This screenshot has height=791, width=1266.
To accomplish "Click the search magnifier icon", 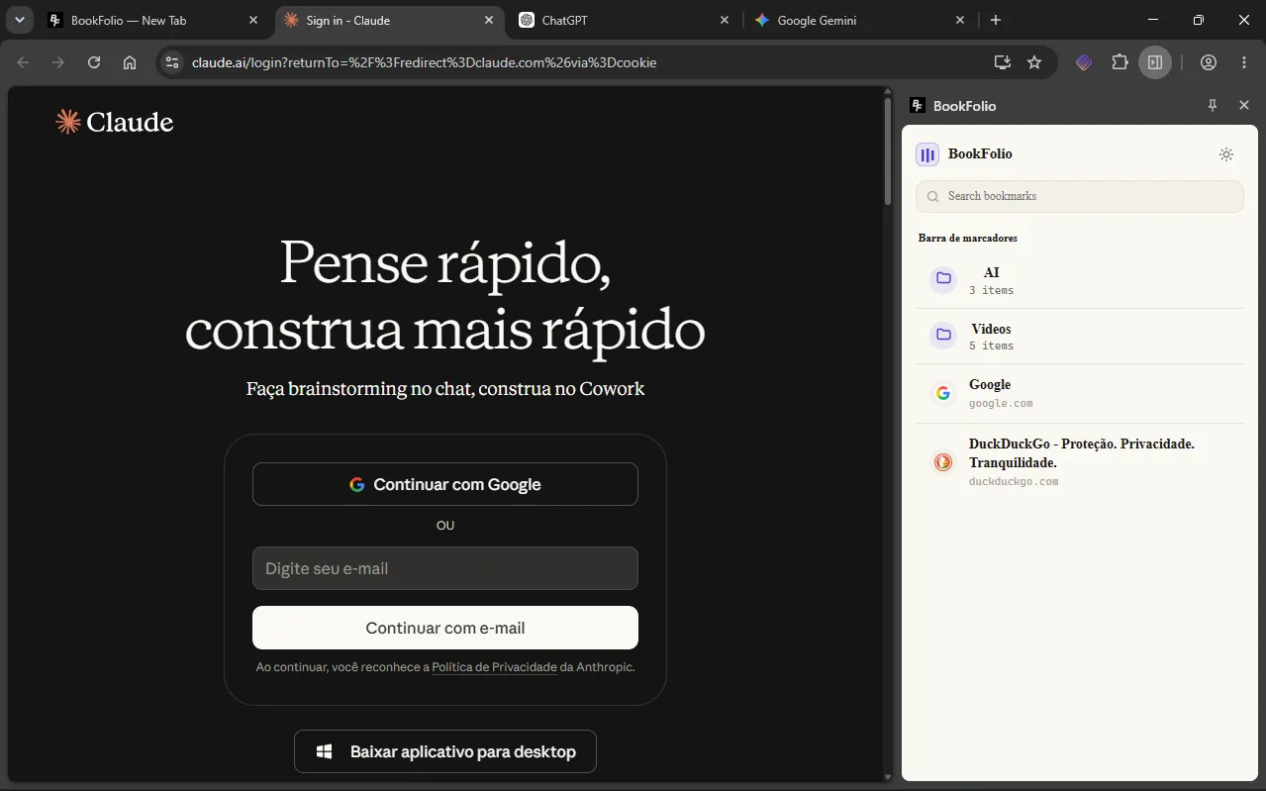I will click(932, 196).
